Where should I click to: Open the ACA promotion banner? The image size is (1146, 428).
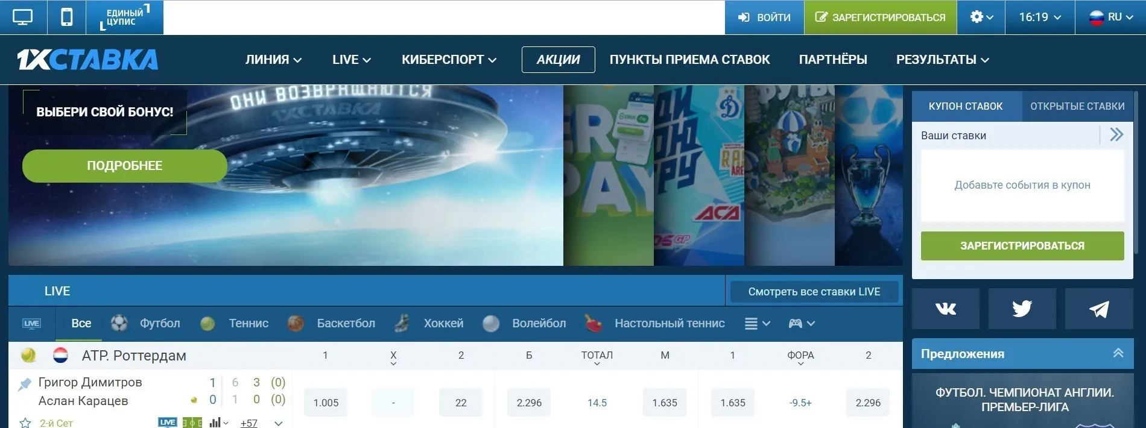tap(699, 175)
